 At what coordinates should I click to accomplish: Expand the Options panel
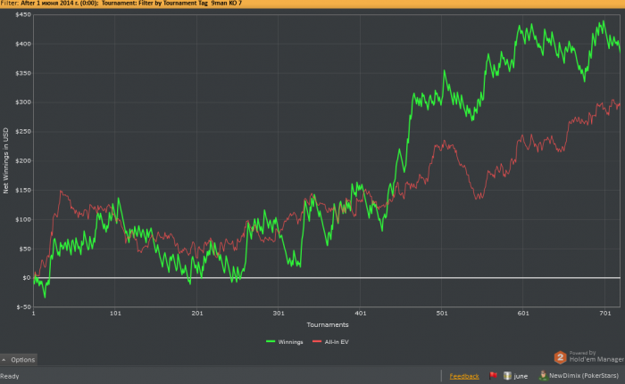19,360
